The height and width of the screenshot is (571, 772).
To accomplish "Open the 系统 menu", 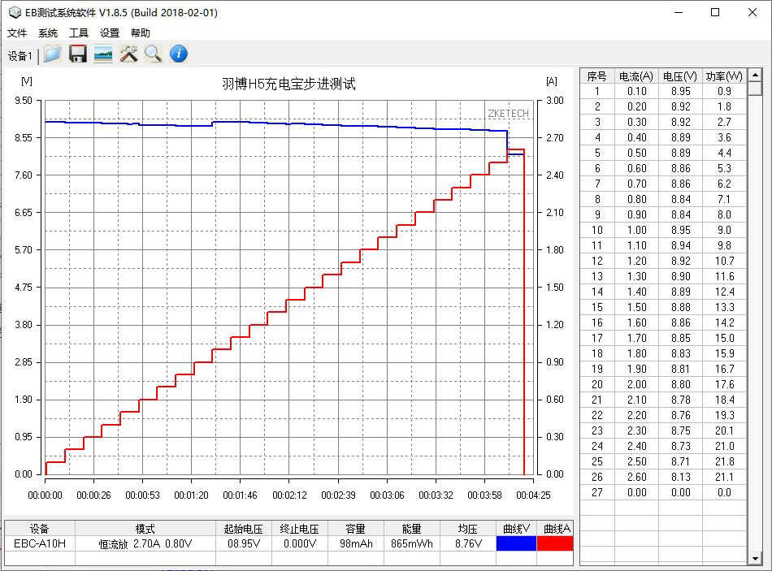I will [x=48, y=33].
